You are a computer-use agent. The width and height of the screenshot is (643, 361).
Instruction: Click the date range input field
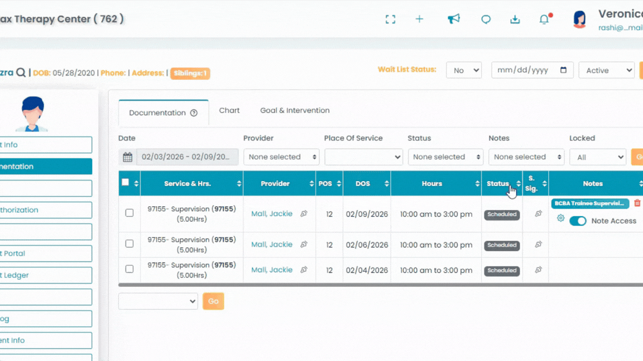tap(186, 157)
